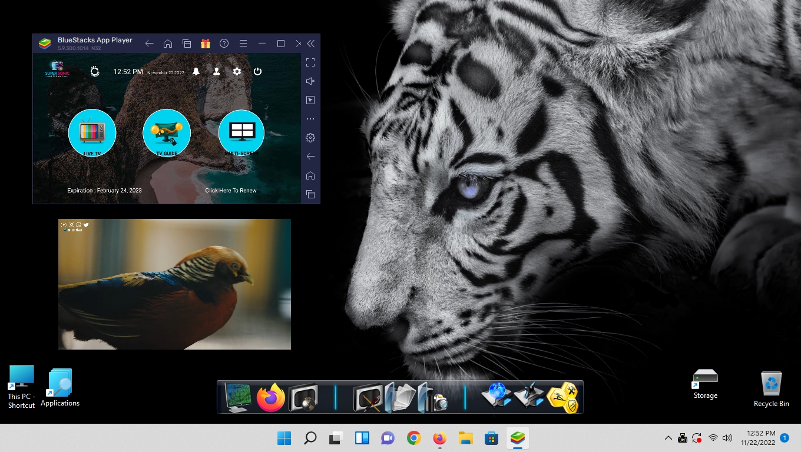Show hidden system tray icons
The image size is (801, 452).
click(x=668, y=438)
